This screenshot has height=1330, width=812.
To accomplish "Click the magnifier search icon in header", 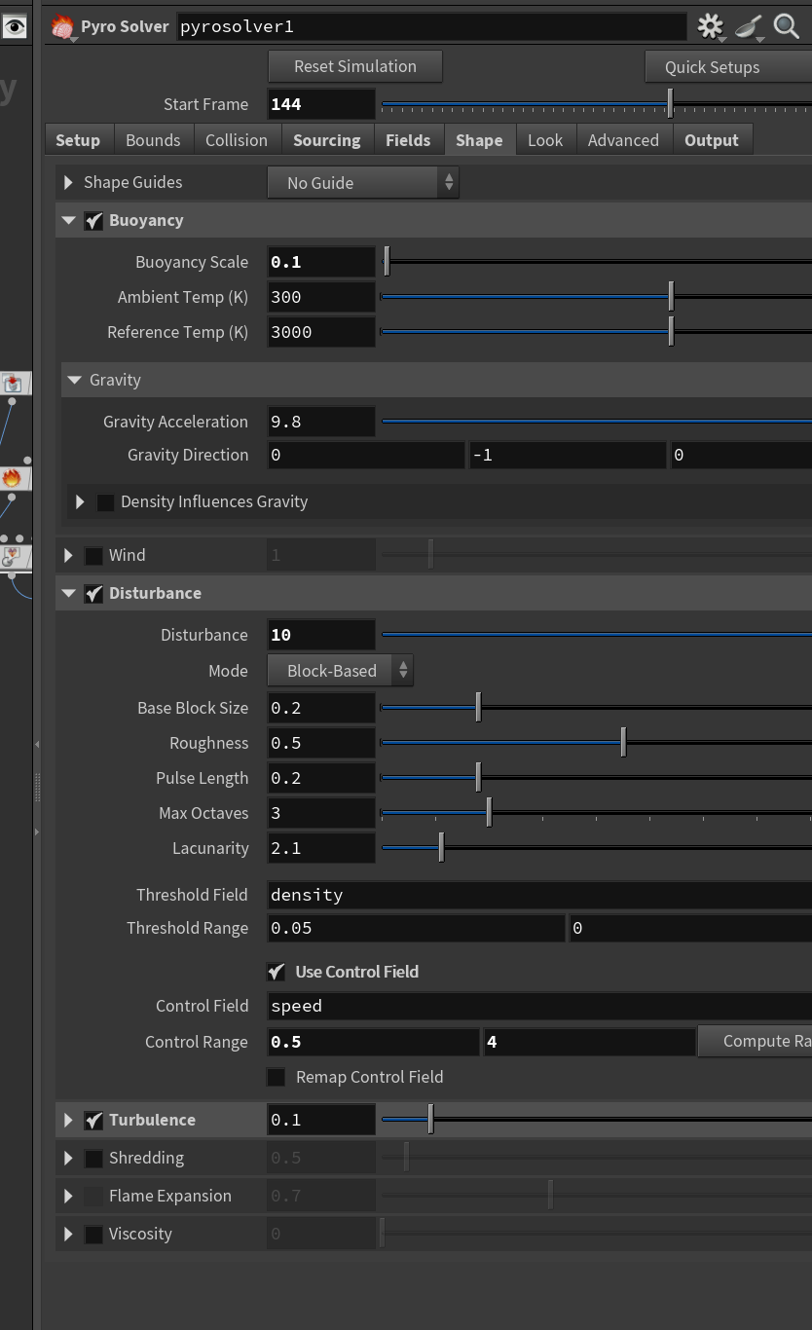I will pos(787,26).
